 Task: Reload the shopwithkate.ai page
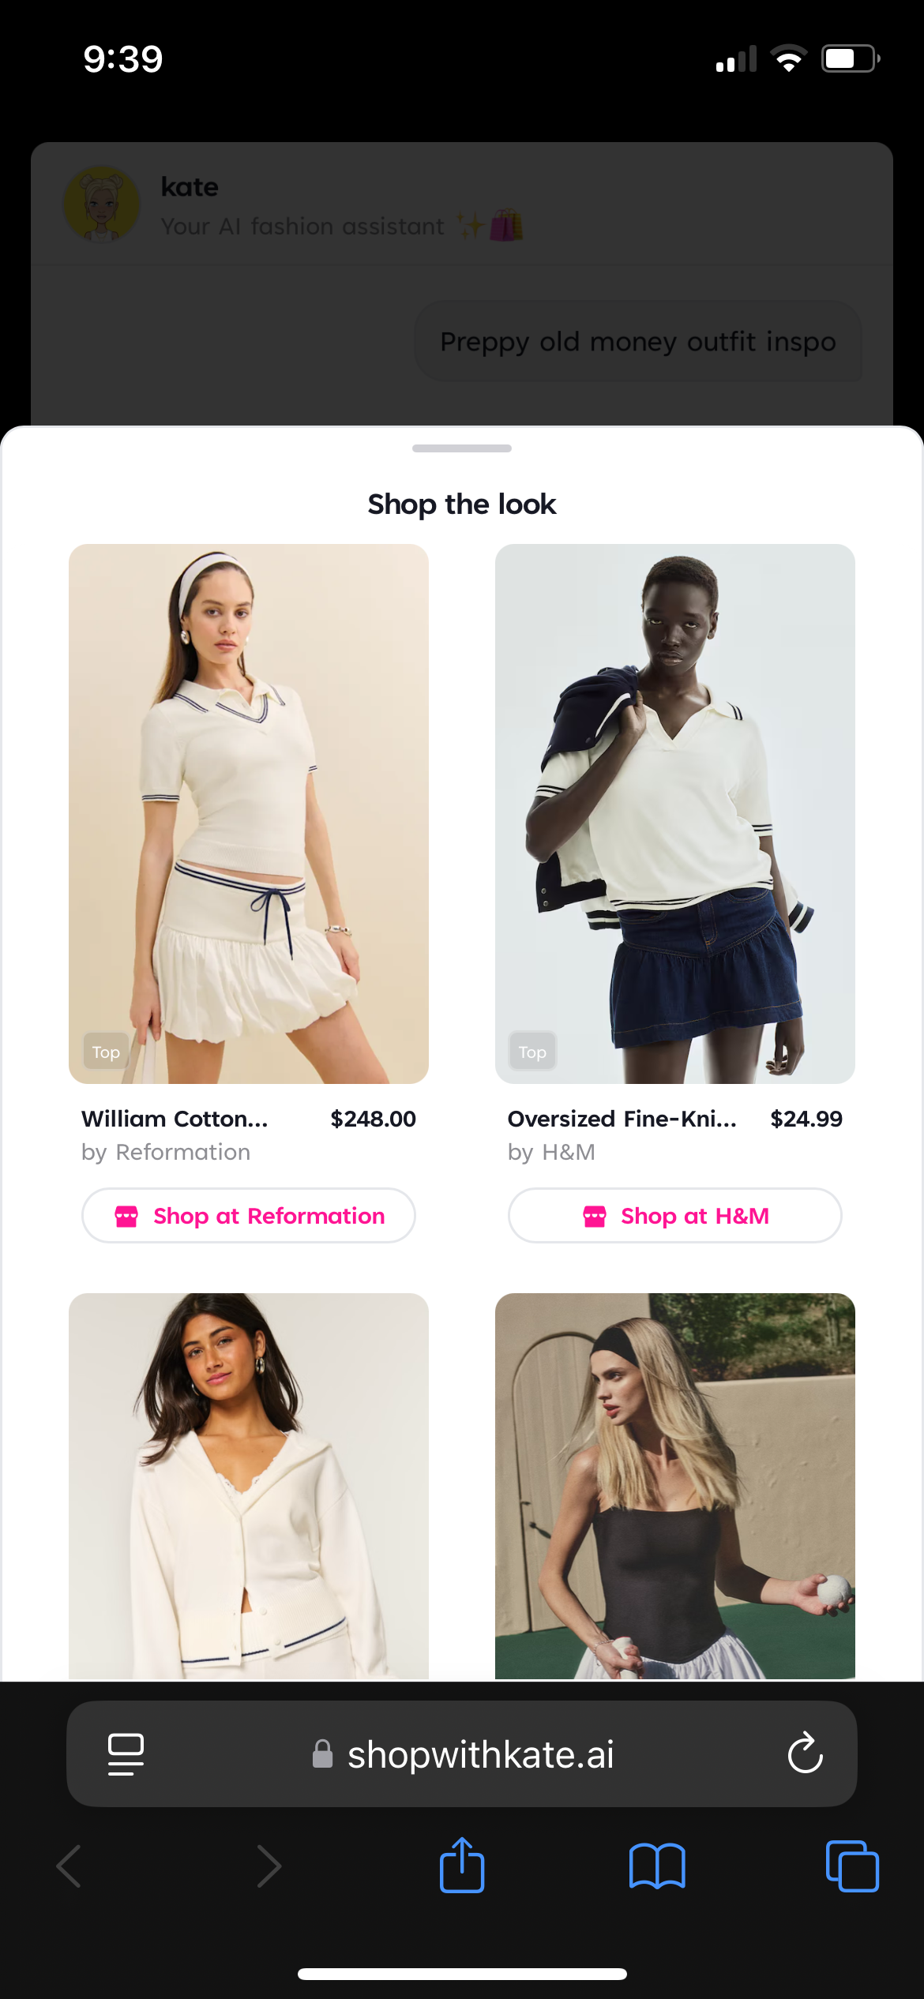click(x=805, y=1753)
